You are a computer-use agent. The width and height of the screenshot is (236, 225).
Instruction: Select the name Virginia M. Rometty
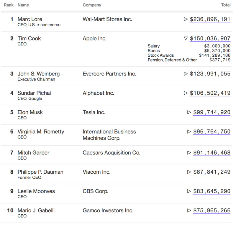pos(41,132)
